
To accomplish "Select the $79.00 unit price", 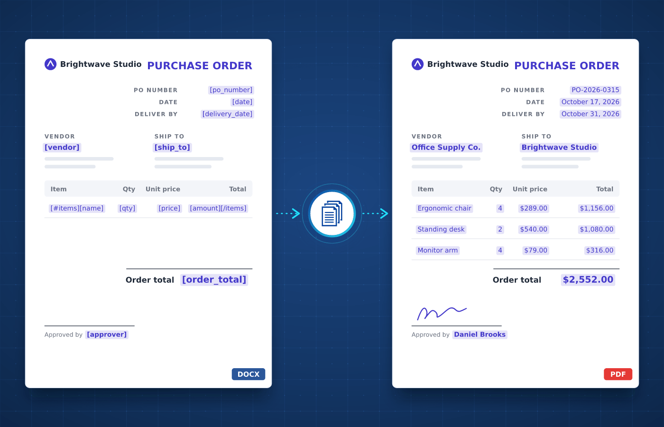I will point(536,250).
